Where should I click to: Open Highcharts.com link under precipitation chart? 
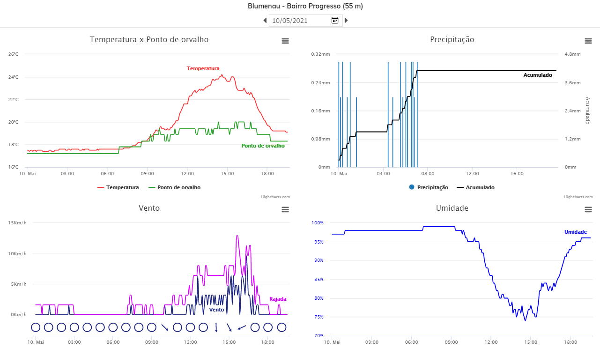click(x=579, y=197)
